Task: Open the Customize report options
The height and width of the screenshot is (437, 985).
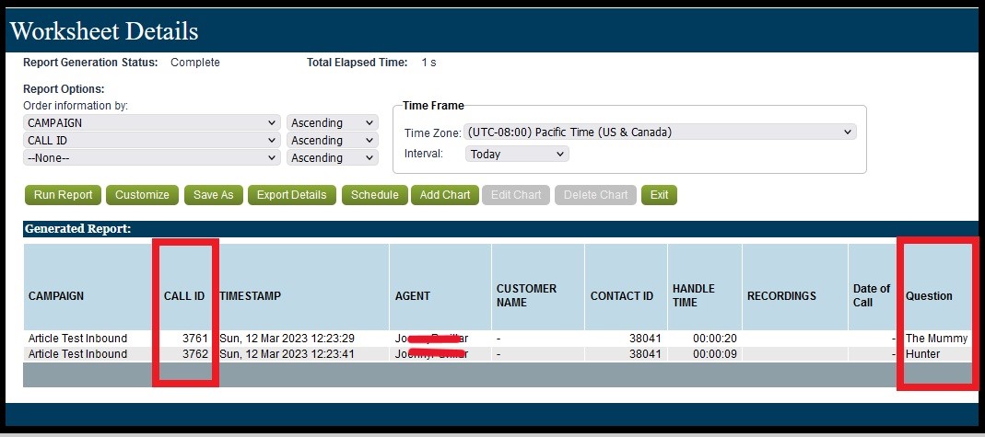Action: pyautogui.click(x=142, y=195)
